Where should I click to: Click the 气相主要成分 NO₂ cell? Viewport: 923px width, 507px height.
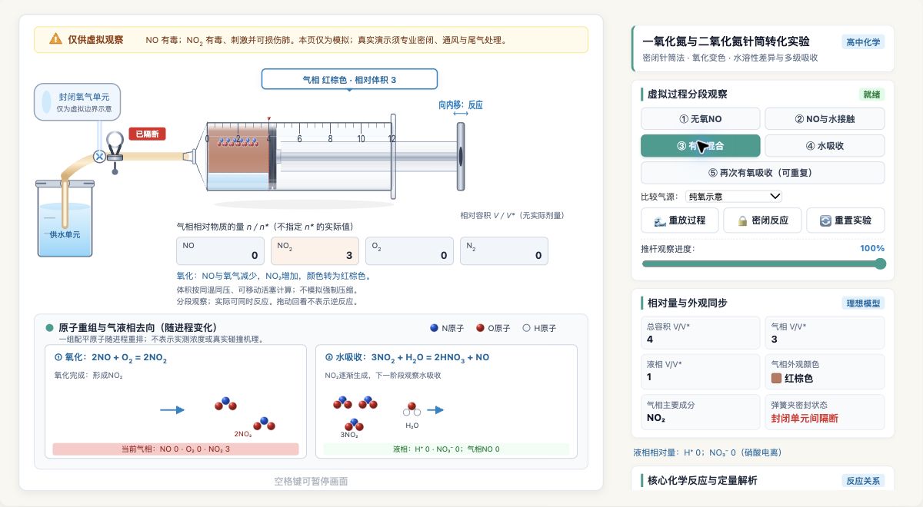coord(701,413)
